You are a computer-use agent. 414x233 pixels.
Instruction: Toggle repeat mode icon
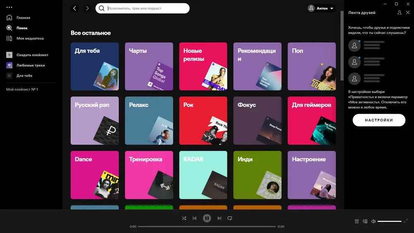230,218
